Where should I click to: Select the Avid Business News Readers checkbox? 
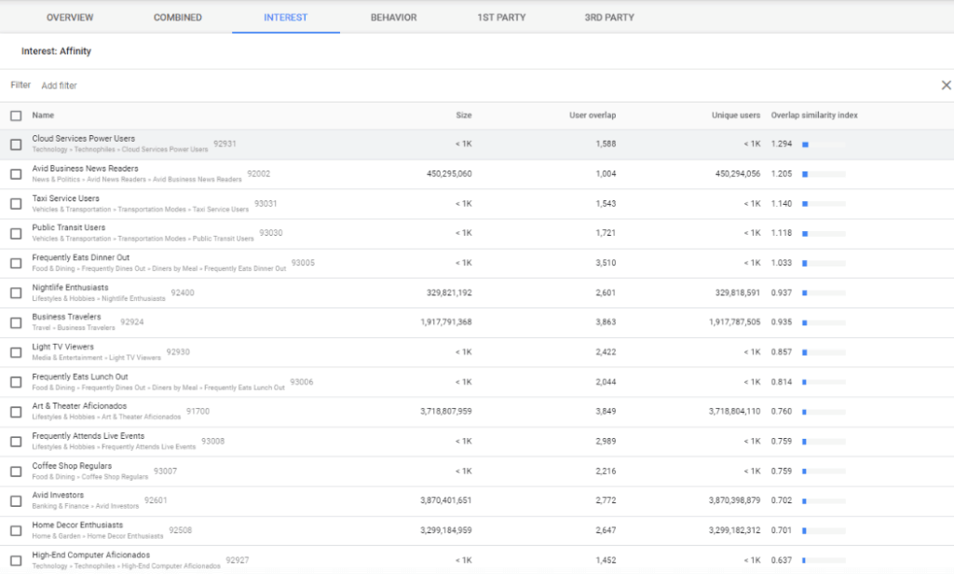coord(16,174)
